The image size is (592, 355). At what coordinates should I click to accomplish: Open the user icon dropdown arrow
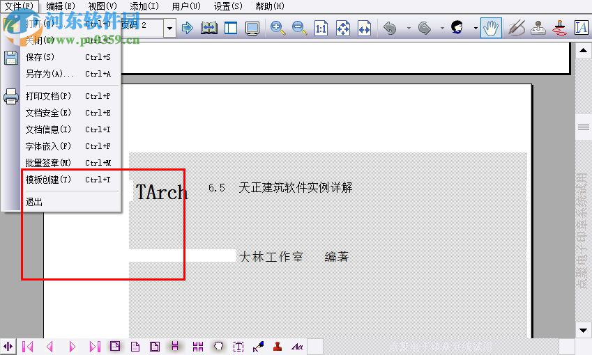[x=476, y=29]
